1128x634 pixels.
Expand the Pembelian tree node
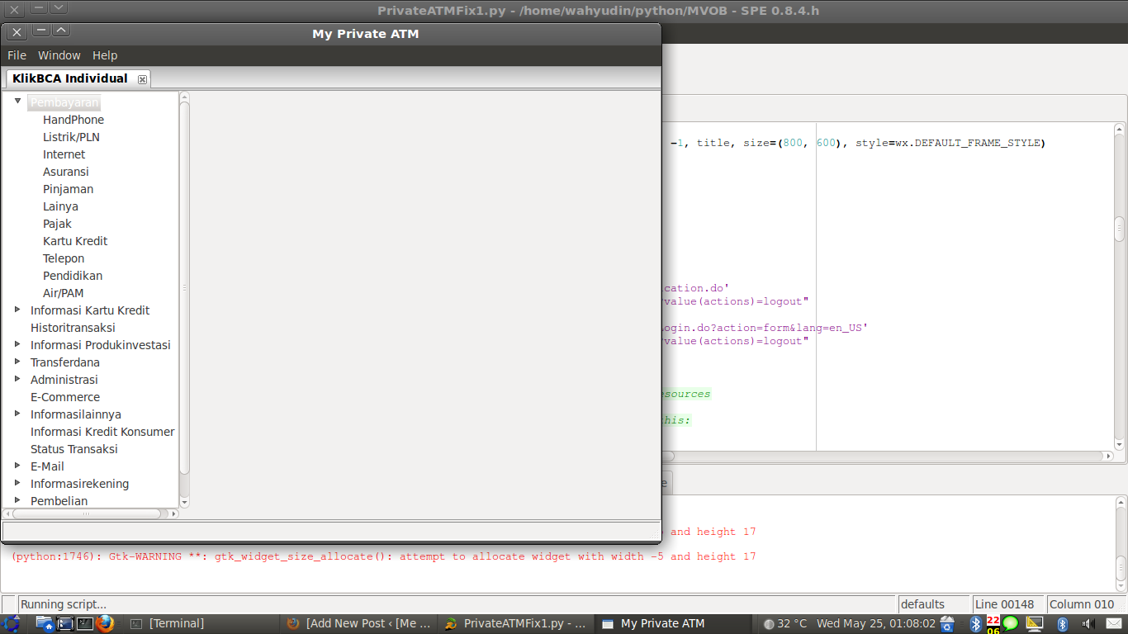point(18,500)
